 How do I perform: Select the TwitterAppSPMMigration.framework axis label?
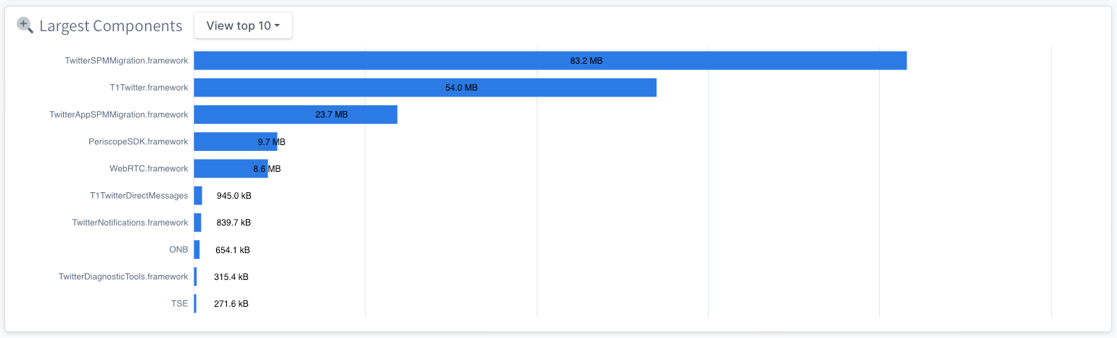point(118,115)
